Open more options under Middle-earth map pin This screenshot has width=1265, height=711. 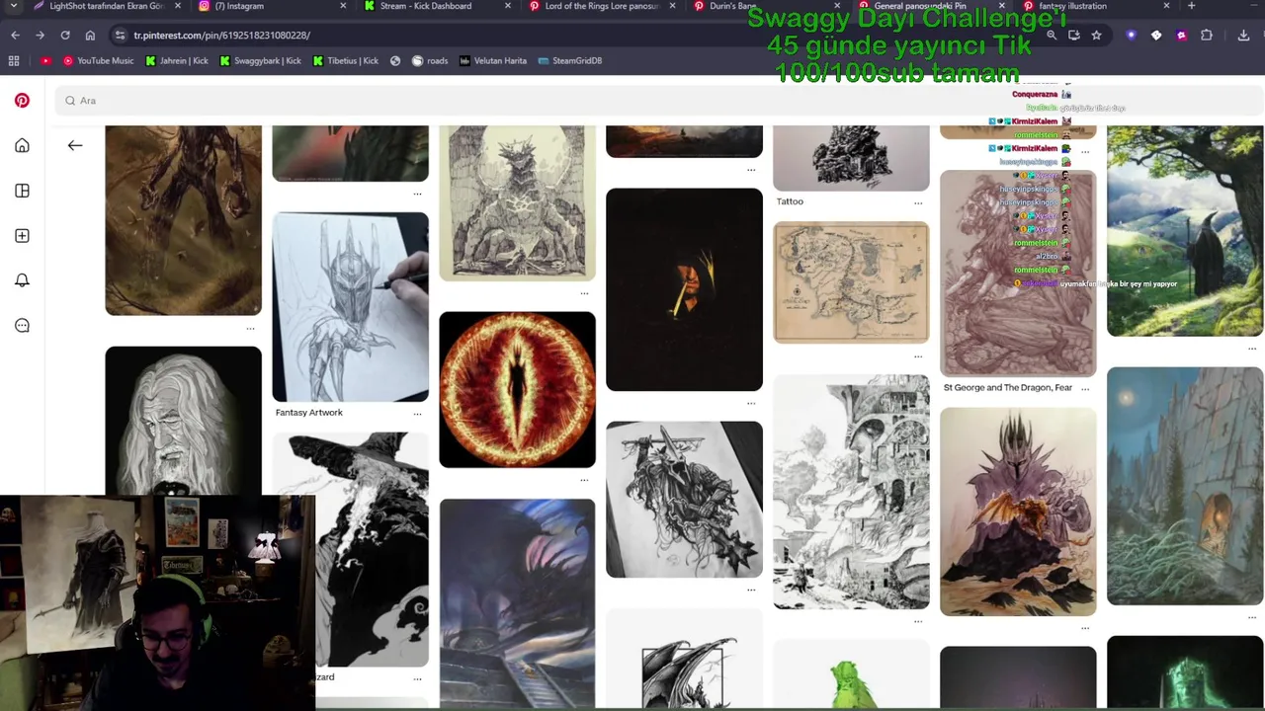point(918,355)
